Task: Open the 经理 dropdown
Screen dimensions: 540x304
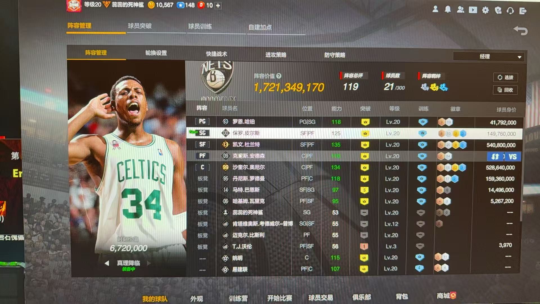Action: [489, 56]
